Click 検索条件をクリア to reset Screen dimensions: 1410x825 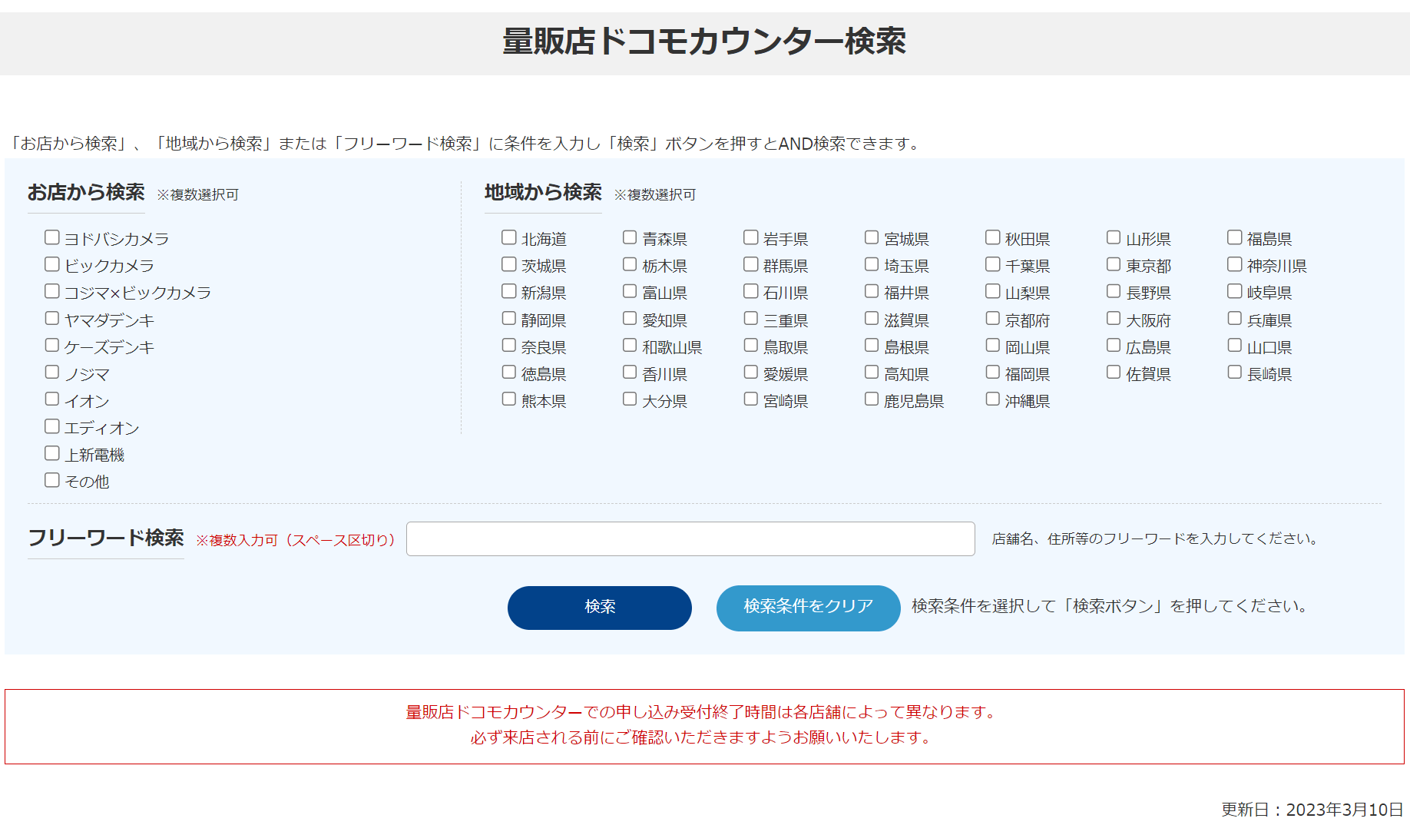point(809,608)
